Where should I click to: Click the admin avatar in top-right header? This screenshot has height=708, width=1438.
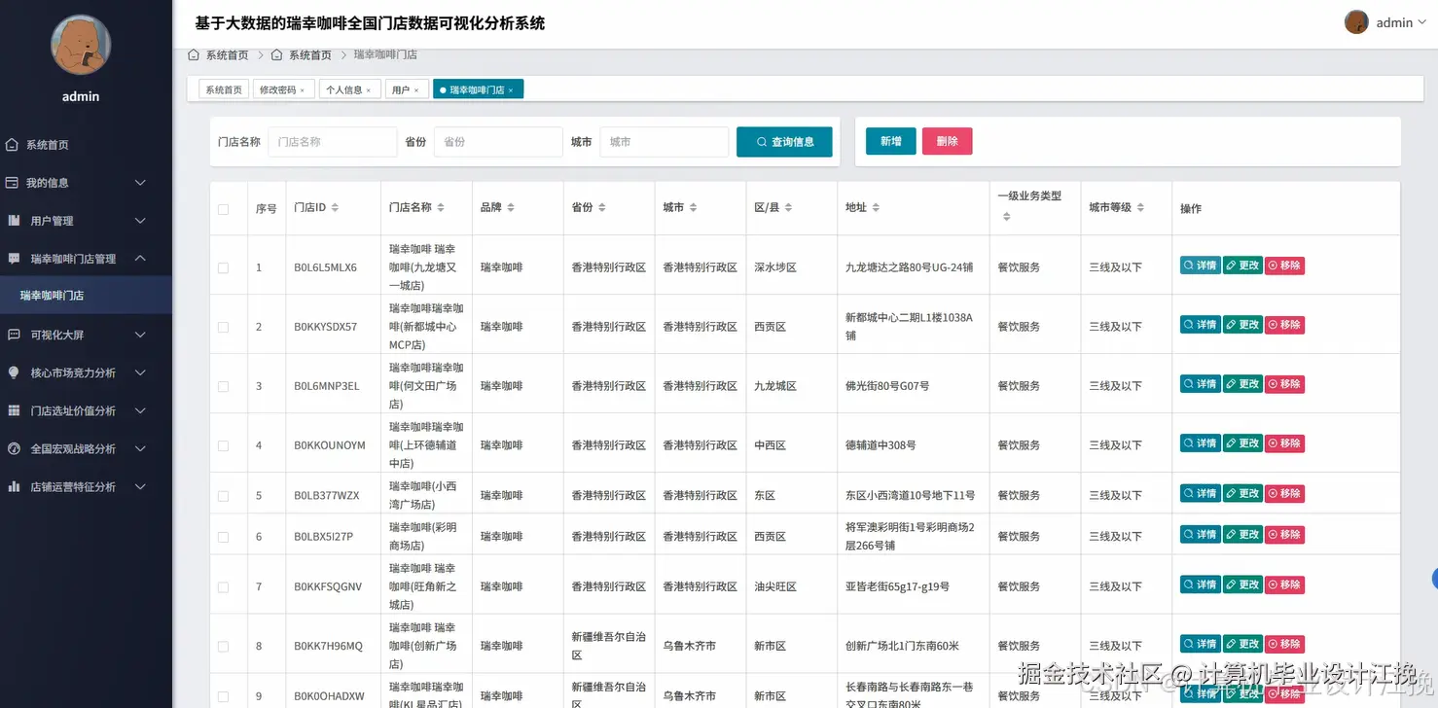[x=1356, y=22]
